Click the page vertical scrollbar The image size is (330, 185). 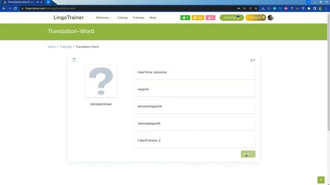coord(328,72)
